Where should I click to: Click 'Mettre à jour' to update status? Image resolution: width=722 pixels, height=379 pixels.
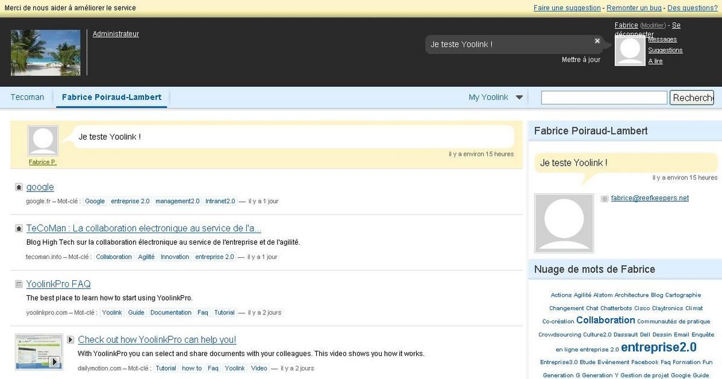581,60
